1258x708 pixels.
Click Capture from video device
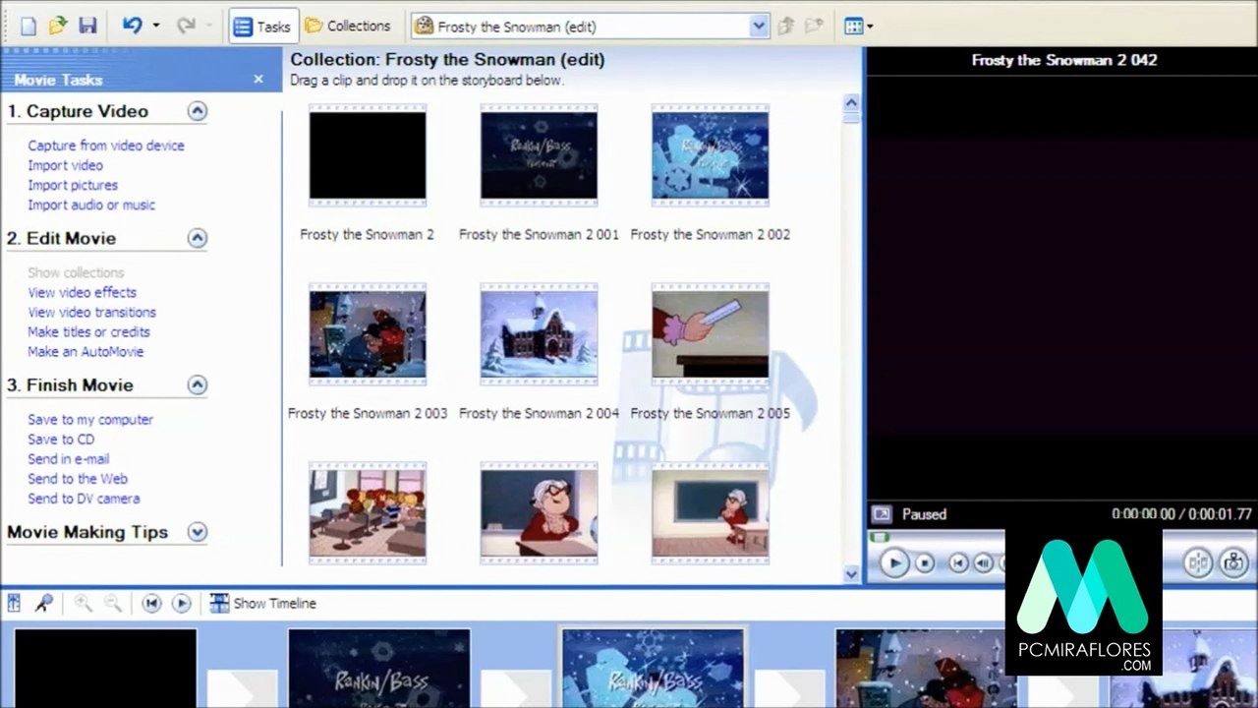pos(106,146)
